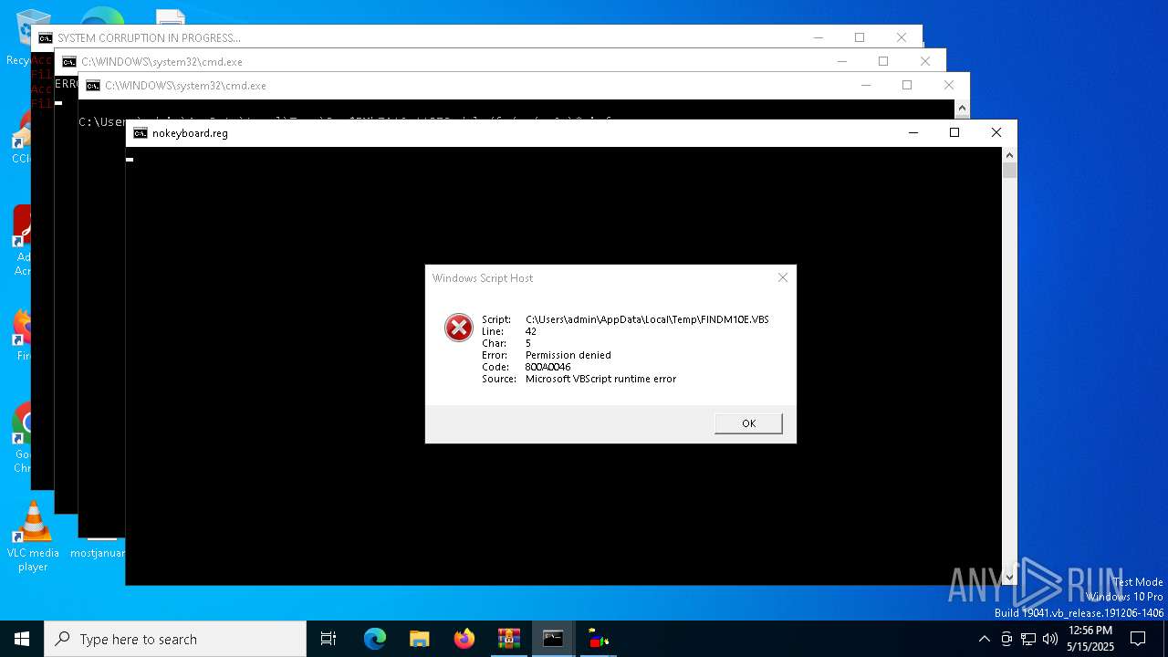Click the taskbar search box
This screenshot has width=1168, height=657.
[175, 639]
